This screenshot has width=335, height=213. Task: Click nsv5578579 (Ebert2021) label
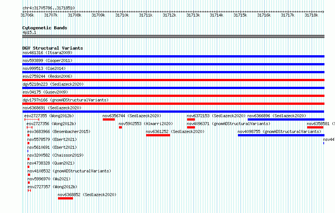click(x=52, y=139)
